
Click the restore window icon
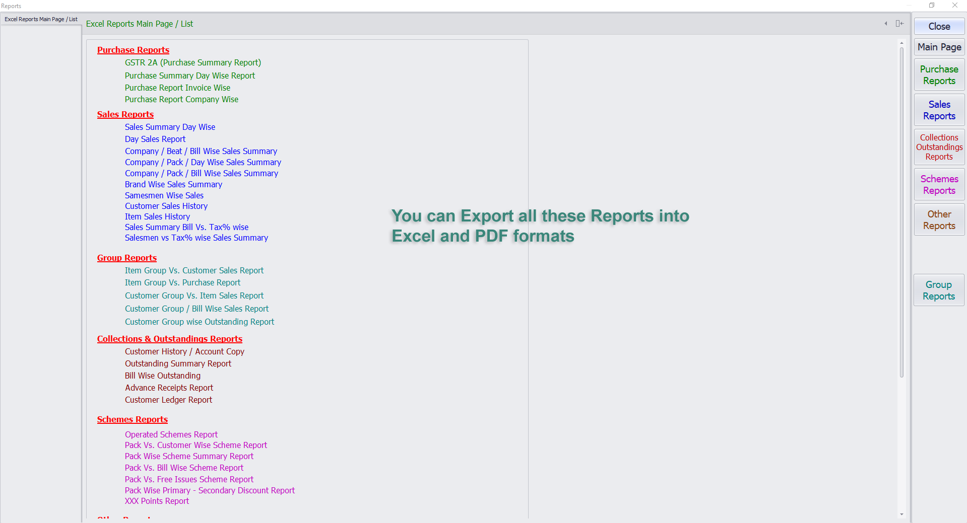932,6
